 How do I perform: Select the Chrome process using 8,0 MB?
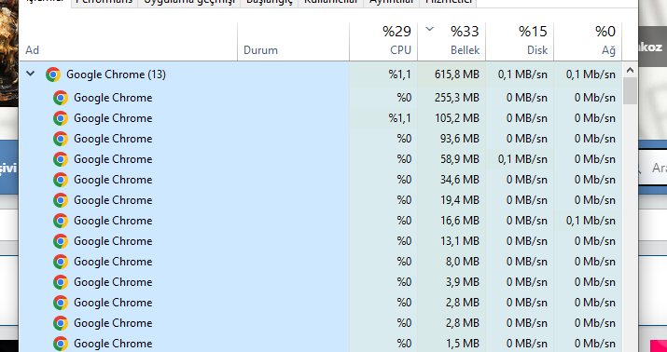pos(320,262)
